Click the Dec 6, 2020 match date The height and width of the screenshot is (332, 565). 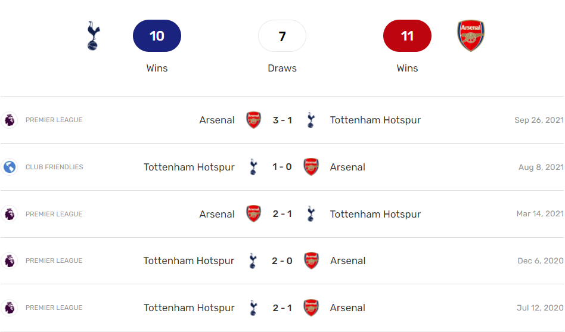(x=540, y=260)
